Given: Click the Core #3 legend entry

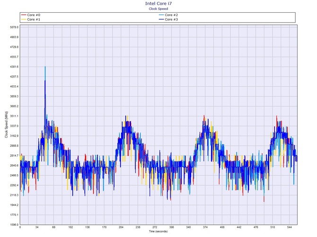Looking at the screenshot, I should click(168, 19).
